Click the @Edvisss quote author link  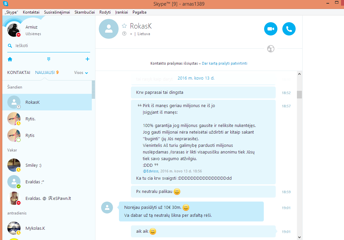(150, 171)
